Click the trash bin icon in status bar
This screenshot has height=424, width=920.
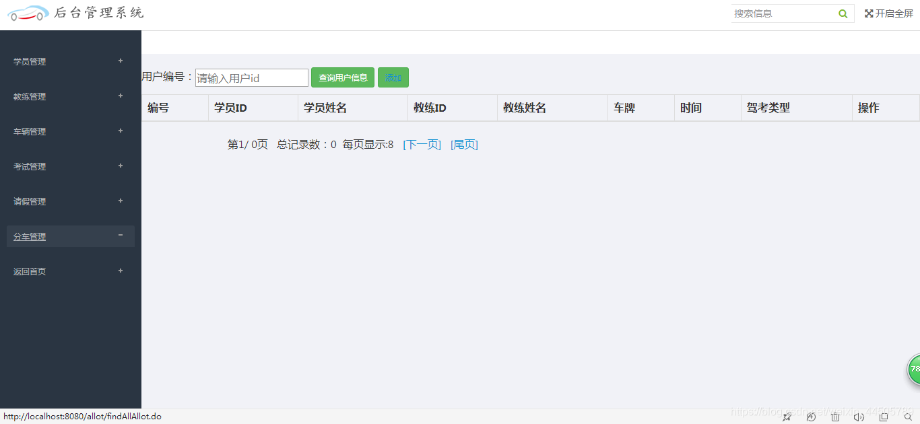(835, 417)
